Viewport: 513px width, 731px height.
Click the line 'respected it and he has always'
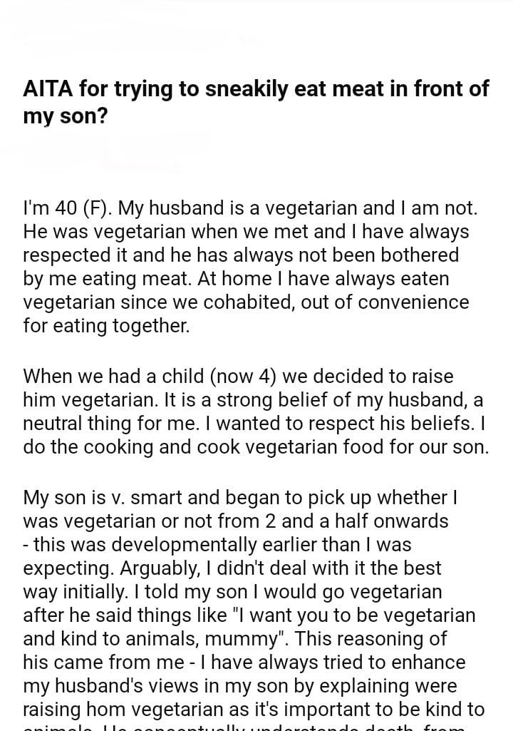click(x=240, y=255)
